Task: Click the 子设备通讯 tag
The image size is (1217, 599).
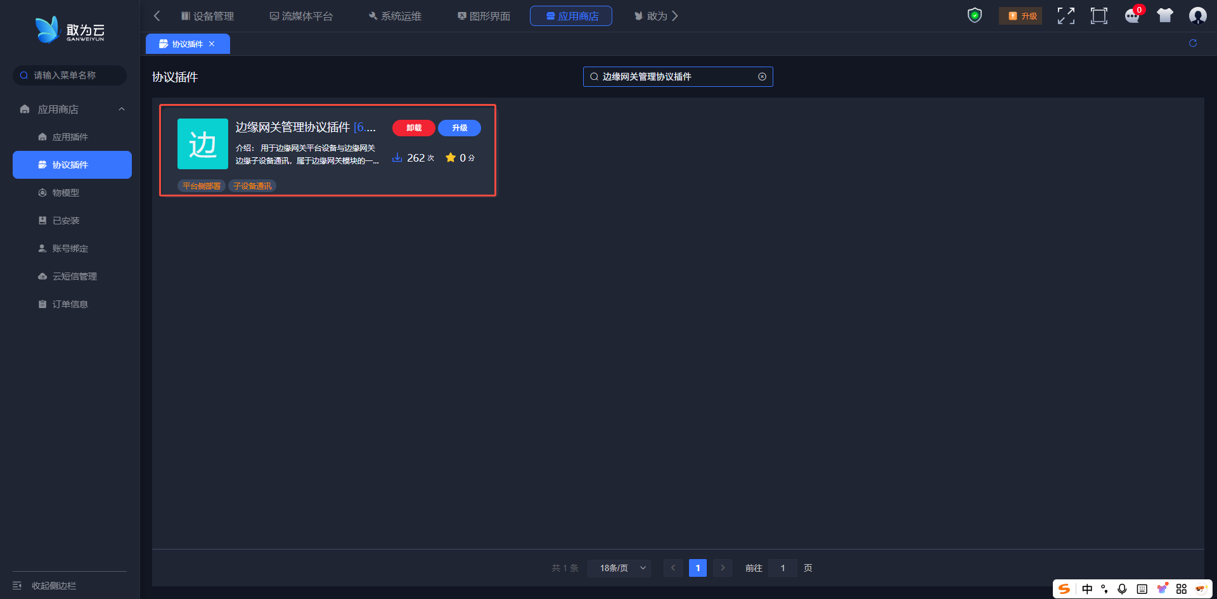Action: click(252, 186)
